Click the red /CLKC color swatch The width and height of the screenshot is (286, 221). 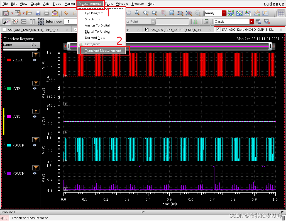pos(9,60)
